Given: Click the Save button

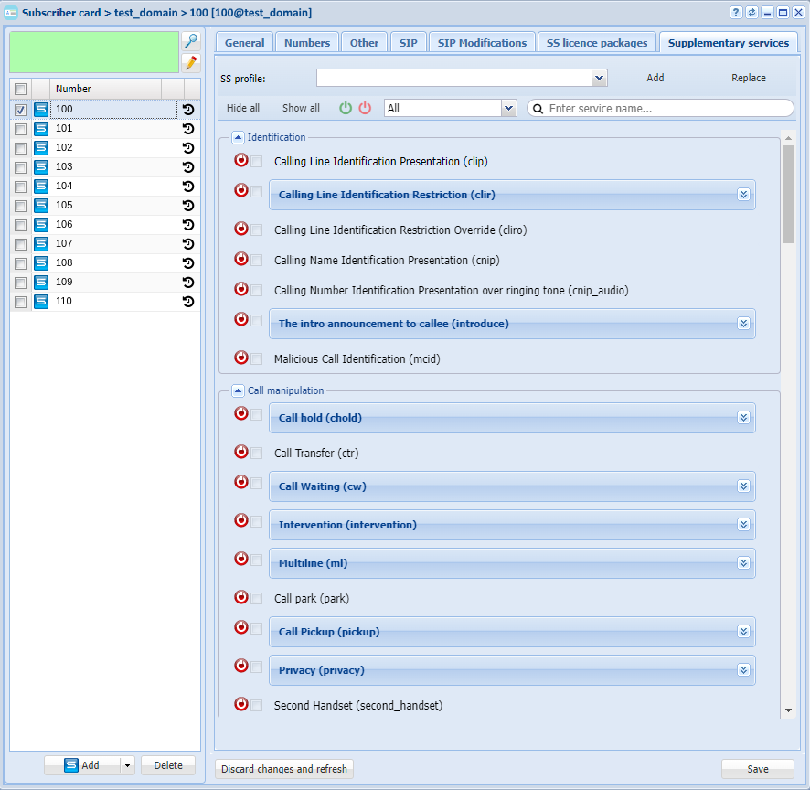Looking at the screenshot, I should 757,769.
